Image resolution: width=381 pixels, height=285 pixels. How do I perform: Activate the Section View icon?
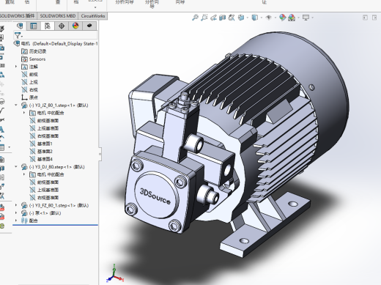click(x=222, y=18)
